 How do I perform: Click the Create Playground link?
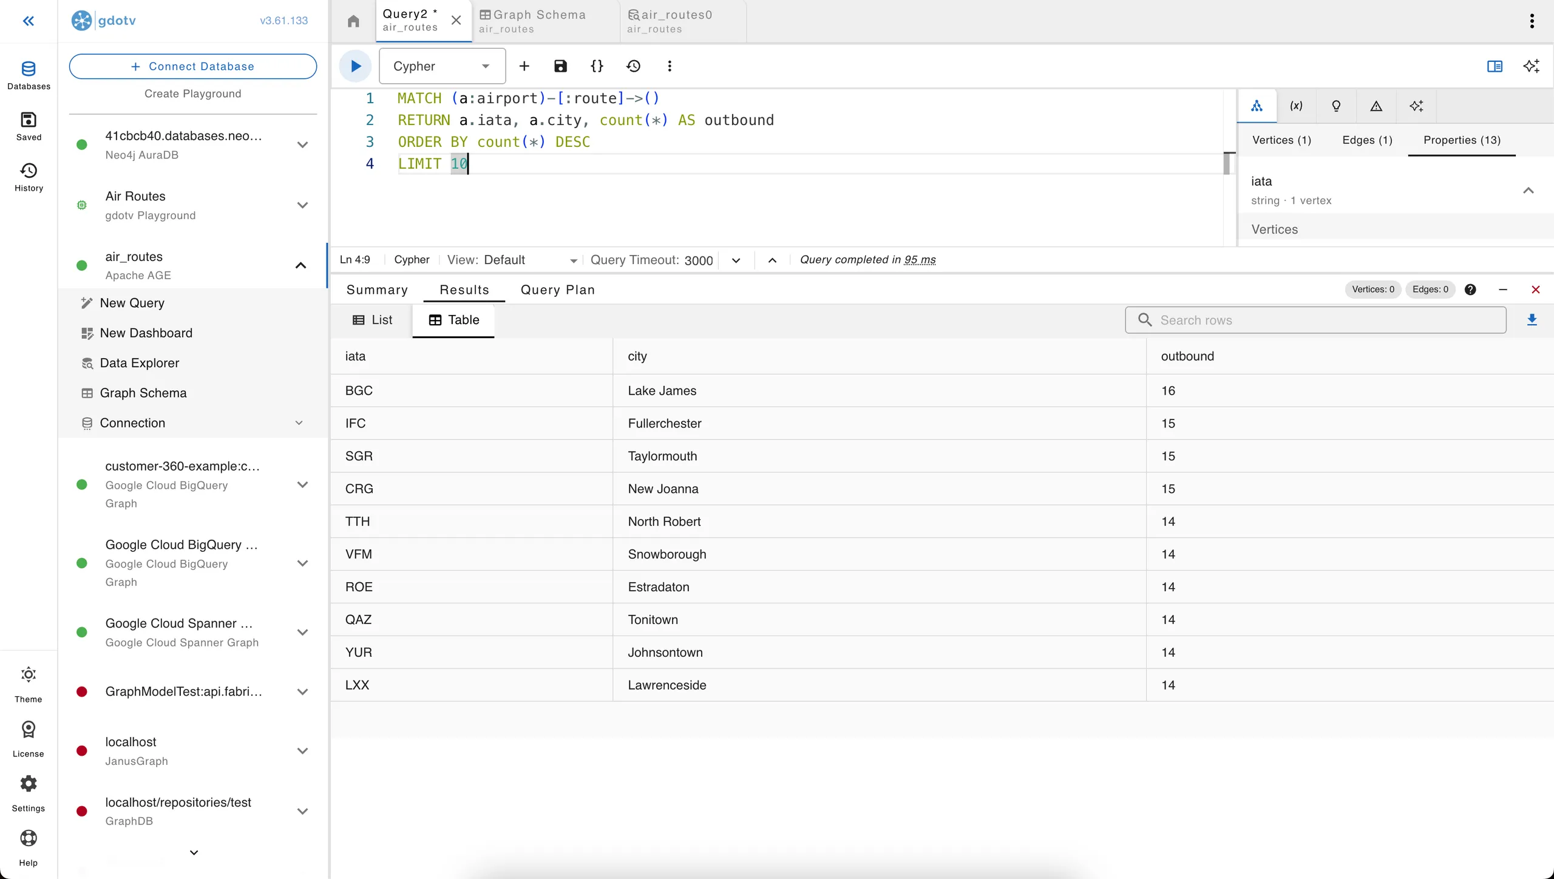pos(193,93)
